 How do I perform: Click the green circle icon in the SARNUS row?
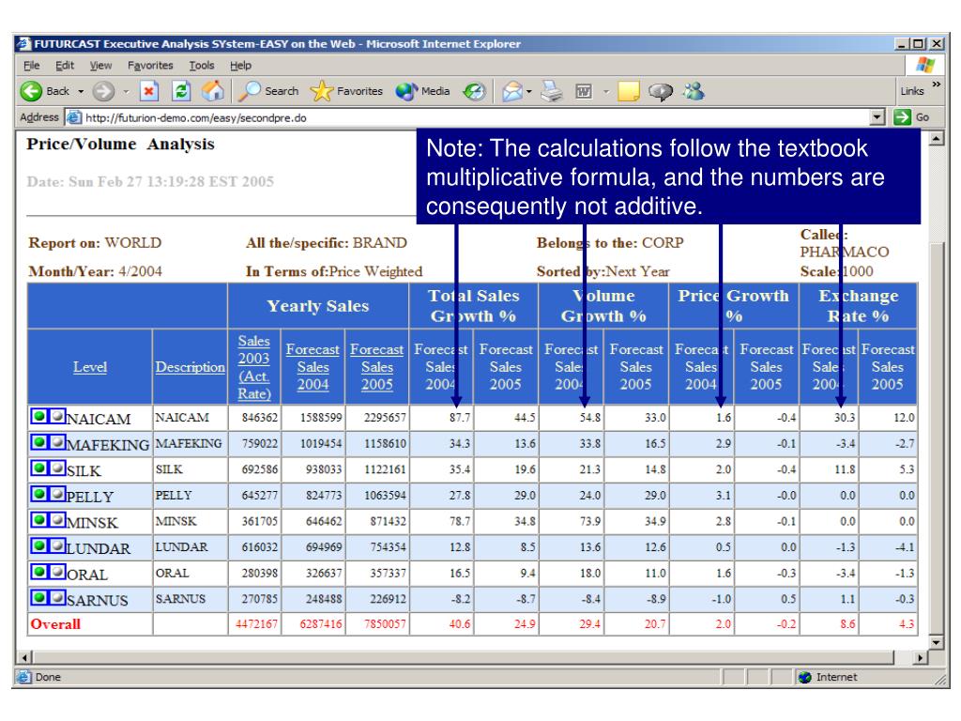pyautogui.click(x=39, y=598)
